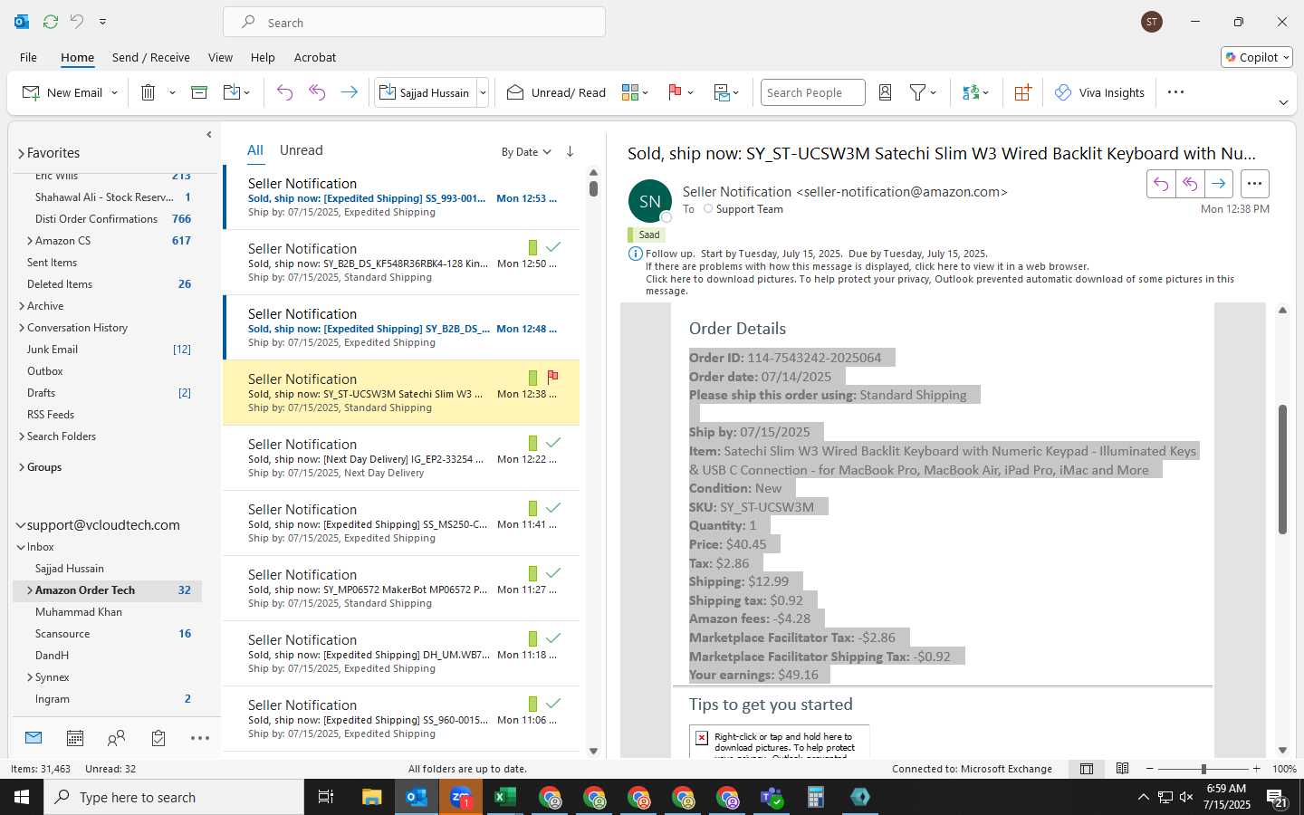Click the Filter Email funnel icon
The image size is (1304, 815).
tap(917, 92)
